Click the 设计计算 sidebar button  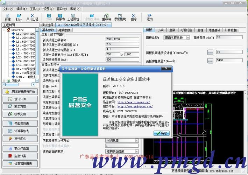[20, 99]
